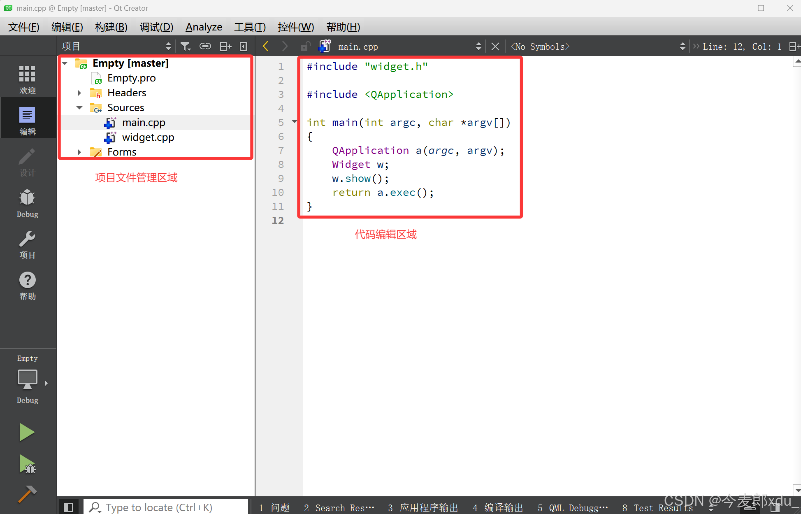Viewport: 801px width, 514px height.
Task: Close main.cpp document with X button
Action: click(x=495, y=47)
